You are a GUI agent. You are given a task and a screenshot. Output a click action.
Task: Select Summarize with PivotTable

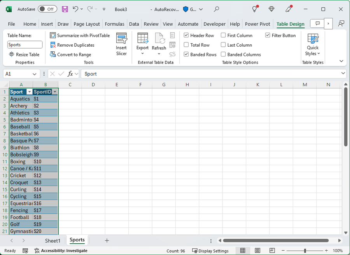click(80, 35)
